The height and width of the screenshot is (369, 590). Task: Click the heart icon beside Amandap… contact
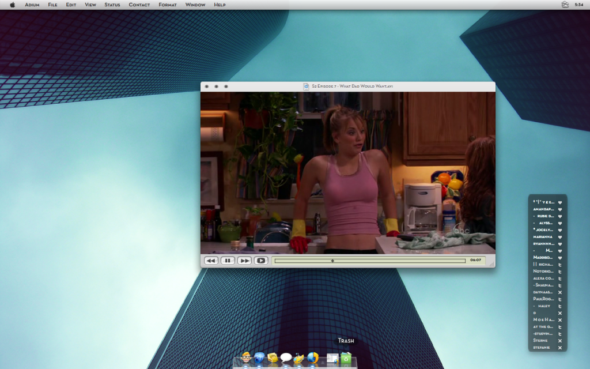point(560,209)
